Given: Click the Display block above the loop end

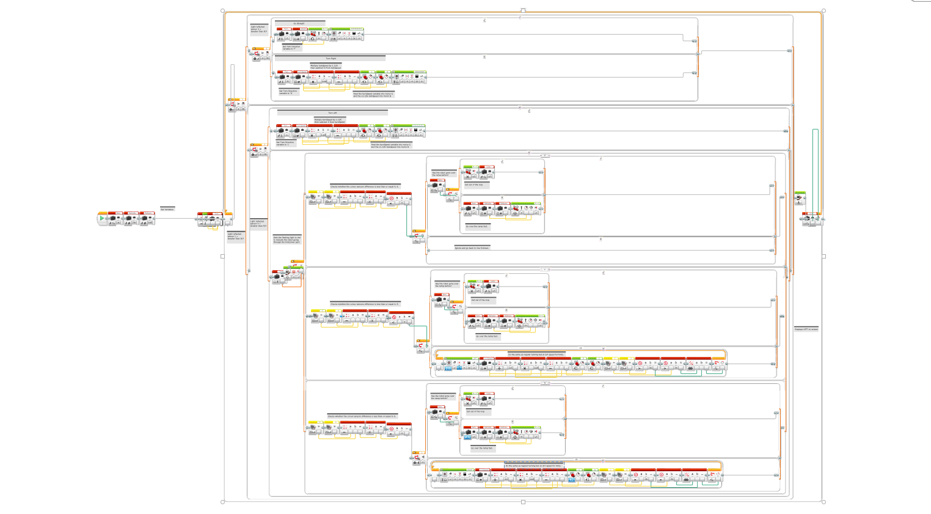Looking at the screenshot, I should pos(799,198).
